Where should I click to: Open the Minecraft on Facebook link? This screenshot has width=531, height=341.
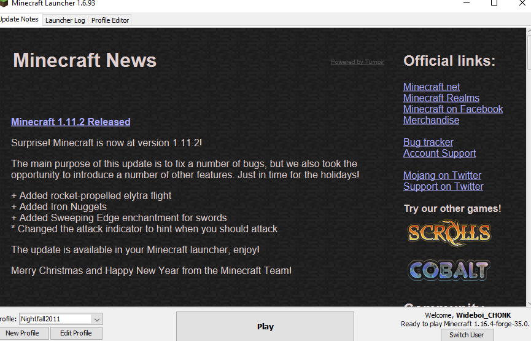click(x=453, y=109)
